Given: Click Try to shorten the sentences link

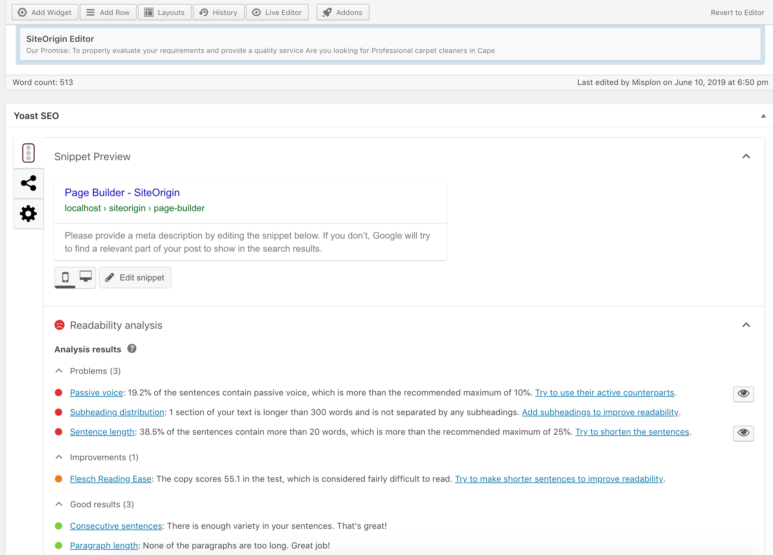Looking at the screenshot, I should tap(632, 432).
